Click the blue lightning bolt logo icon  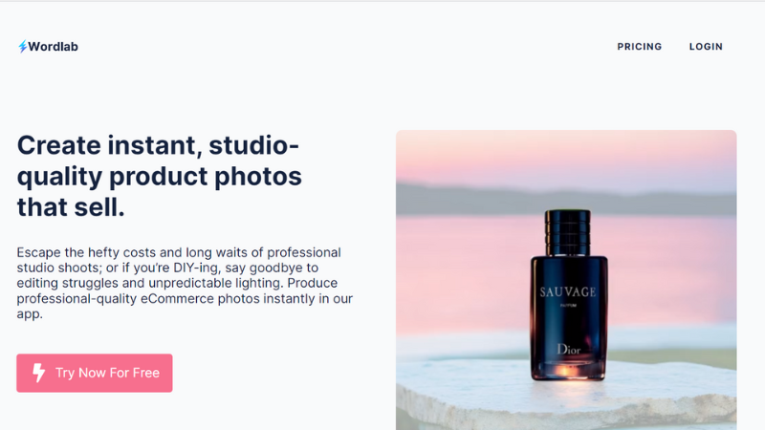click(22, 46)
